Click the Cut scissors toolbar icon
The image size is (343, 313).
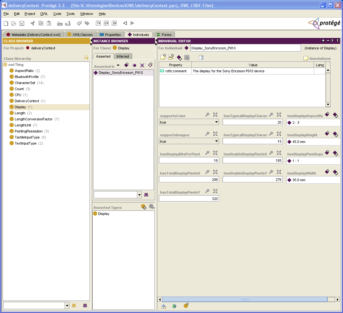[32, 23]
